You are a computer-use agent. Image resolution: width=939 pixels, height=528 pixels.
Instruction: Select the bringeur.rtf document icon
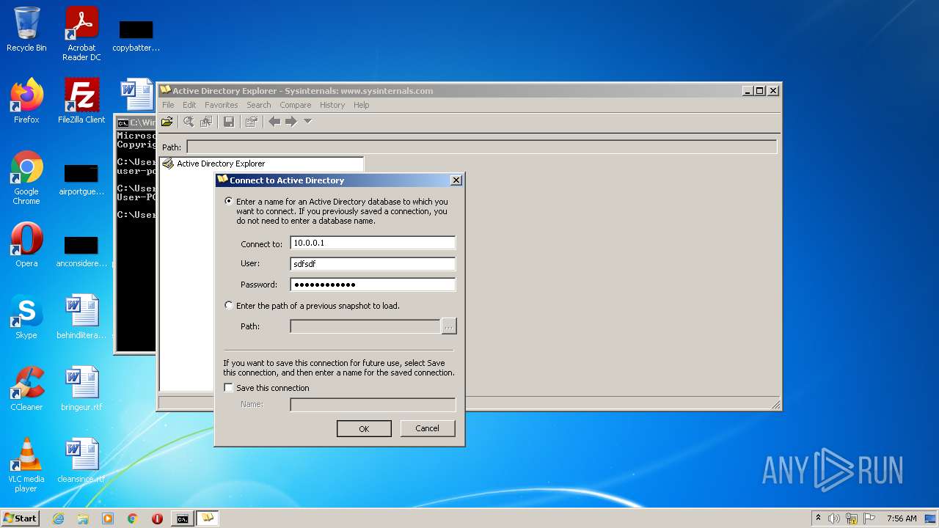pyautogui.click(x=81, y=389)
